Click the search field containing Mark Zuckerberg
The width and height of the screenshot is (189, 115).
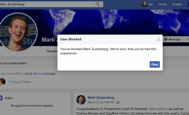[x=46, y=4]
